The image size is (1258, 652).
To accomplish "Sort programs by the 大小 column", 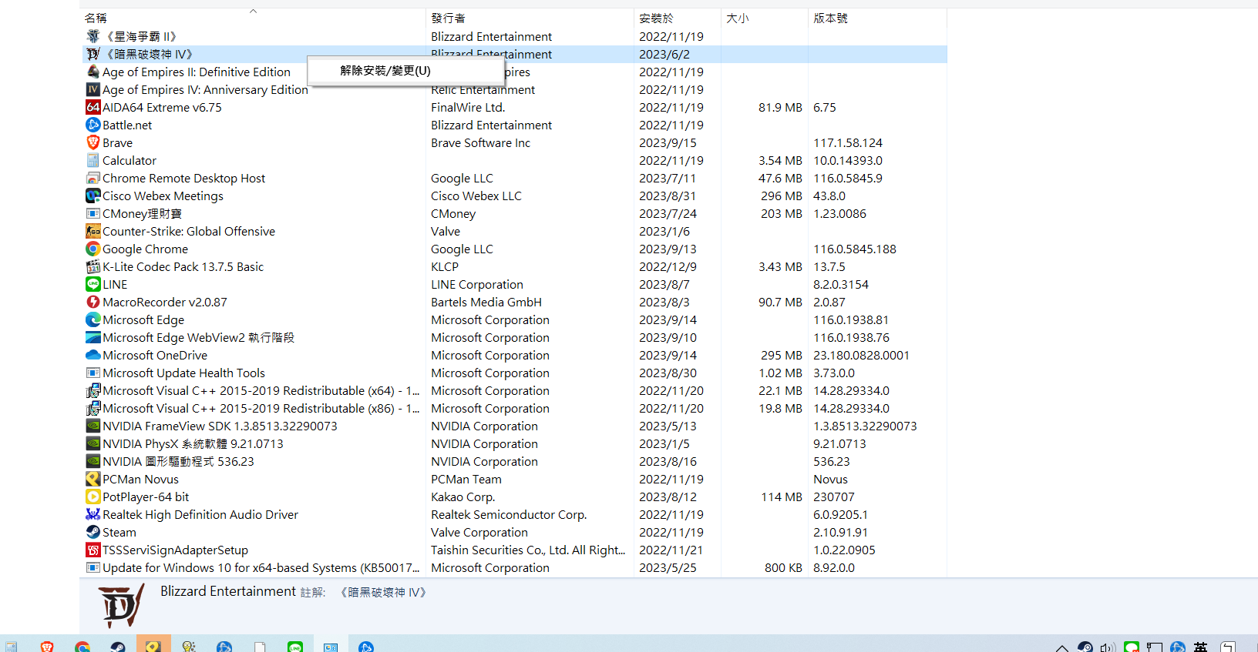I will click(737, 18).
